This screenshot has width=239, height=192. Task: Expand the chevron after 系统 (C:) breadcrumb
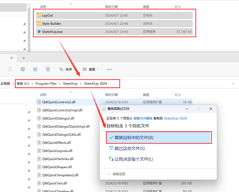pos(32,83)
